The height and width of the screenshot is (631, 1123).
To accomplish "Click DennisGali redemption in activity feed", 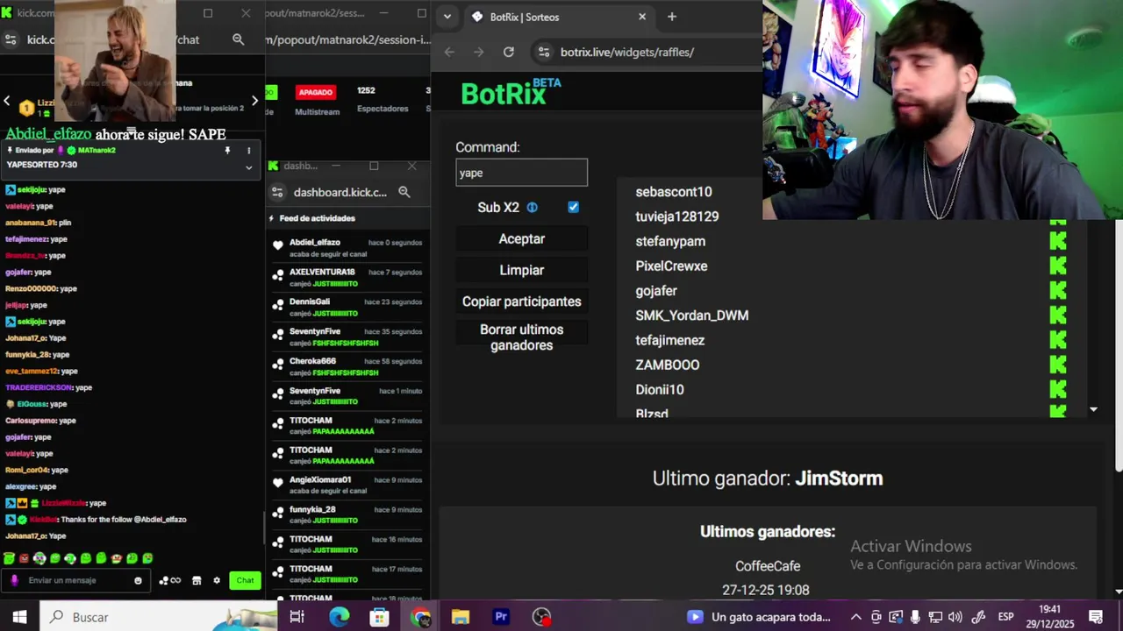I will coord(347,307).
